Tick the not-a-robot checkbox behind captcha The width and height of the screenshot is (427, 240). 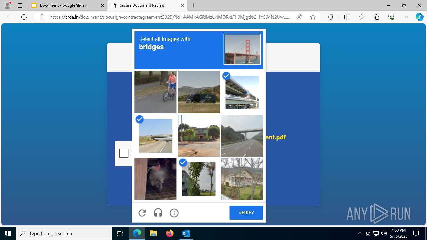(x=124, y=153)
